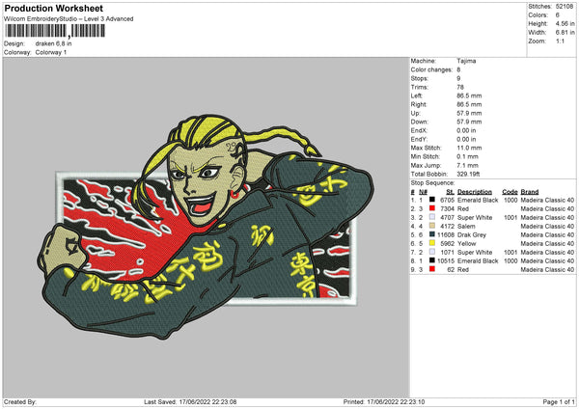
Task: Click the "Stops:" label
Action: tap(420, 78)
